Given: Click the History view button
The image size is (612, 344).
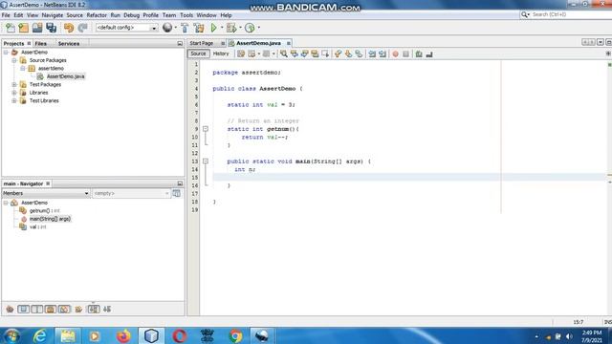Looking at the screenshot, I should [221, 54].
